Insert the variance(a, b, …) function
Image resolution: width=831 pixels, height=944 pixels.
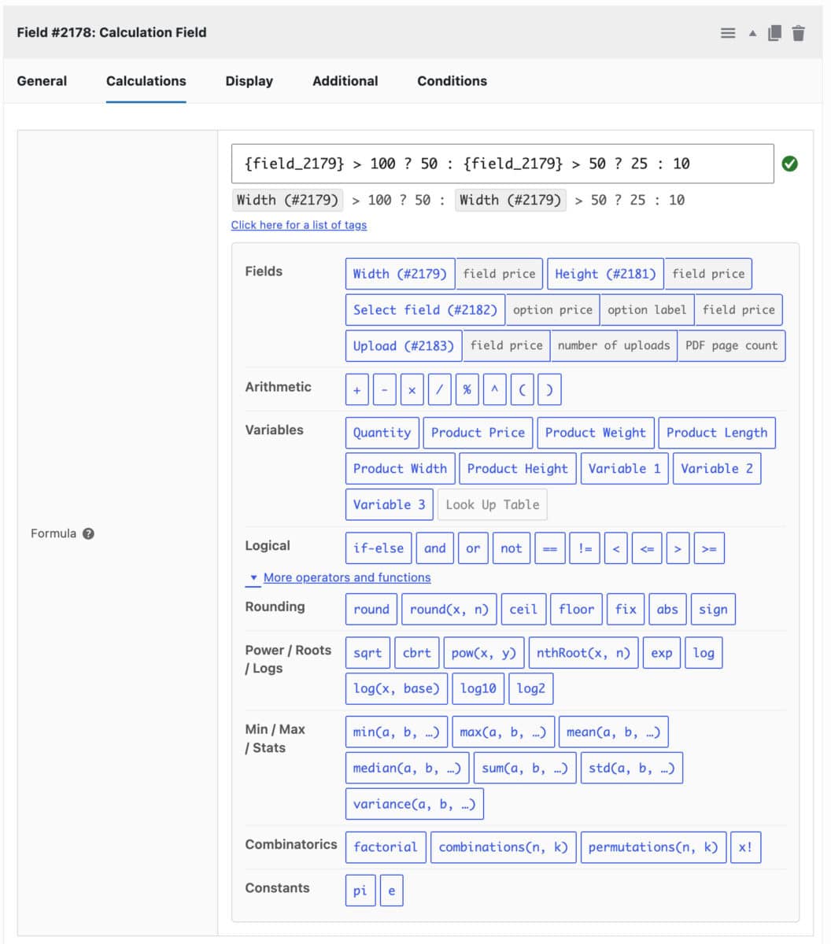[414, 804]
